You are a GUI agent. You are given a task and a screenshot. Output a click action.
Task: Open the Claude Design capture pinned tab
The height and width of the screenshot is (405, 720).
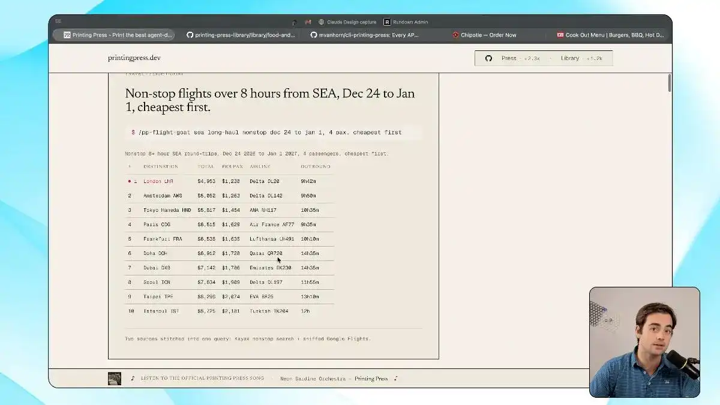coord(347,22)
